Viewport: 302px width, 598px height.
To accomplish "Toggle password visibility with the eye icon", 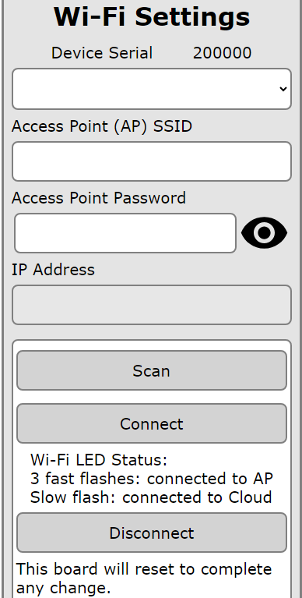I will point(264,232).
